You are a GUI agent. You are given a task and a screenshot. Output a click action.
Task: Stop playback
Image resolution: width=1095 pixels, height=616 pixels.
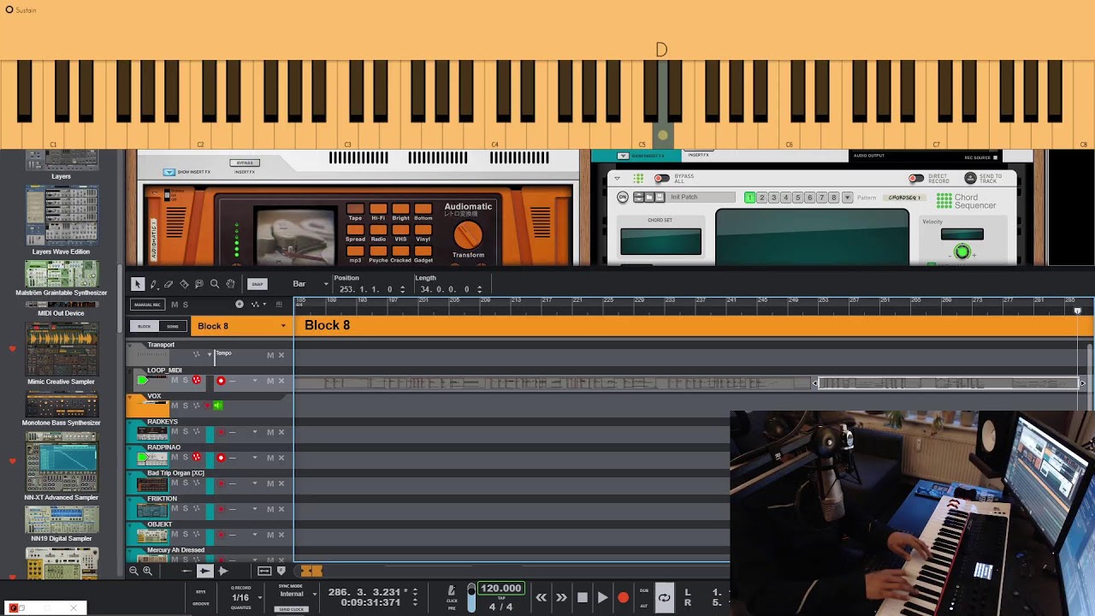click(x=583, y=598)
